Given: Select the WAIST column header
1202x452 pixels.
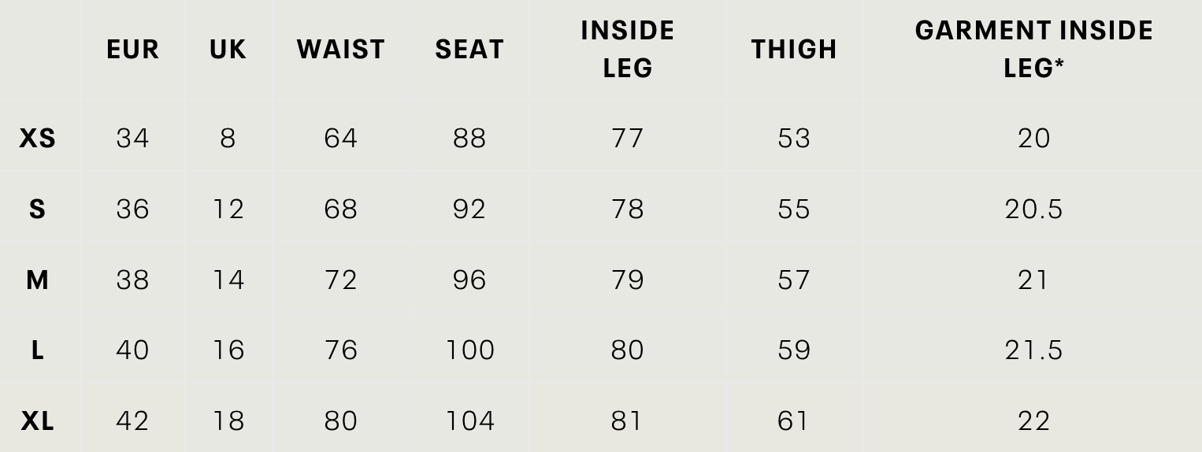Looking at the screenshot, I should click(x=341, y=50).
